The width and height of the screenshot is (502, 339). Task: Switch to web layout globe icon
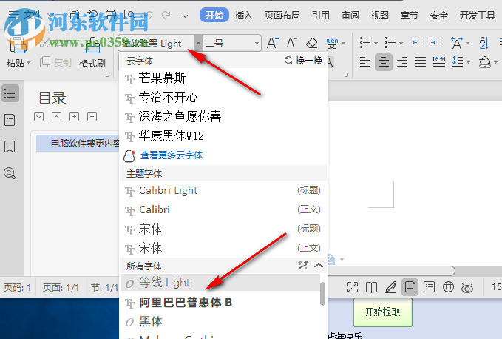(448, 287)
